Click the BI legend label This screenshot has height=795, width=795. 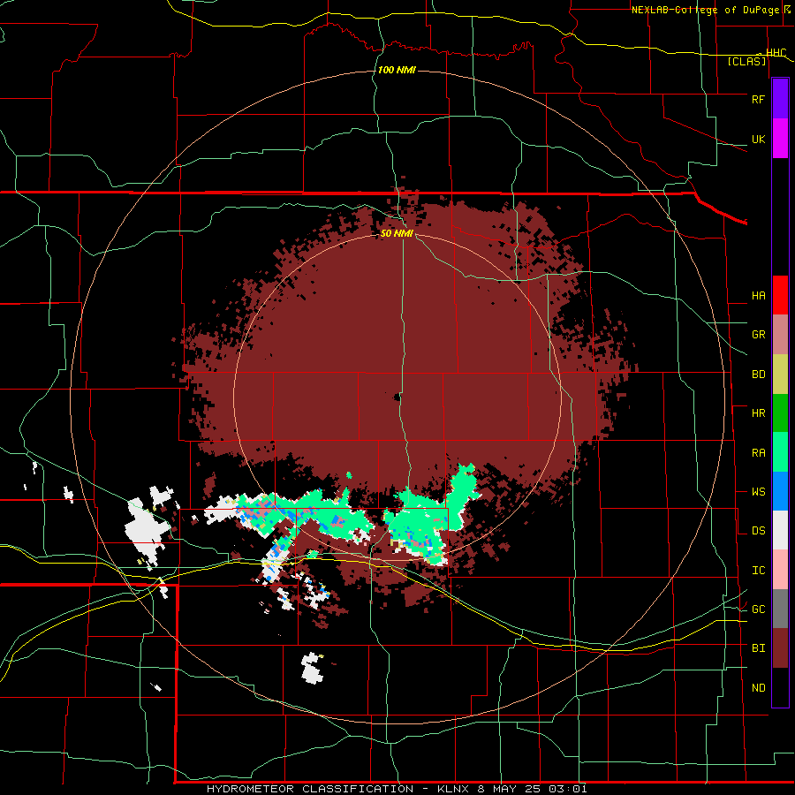(x=758, y=648)
